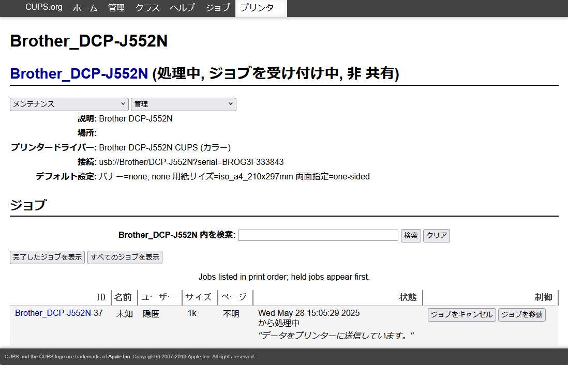Cancel the job with ジョブをキャンセル
This screenshot has height=365, width=568.
pos(462,315)
